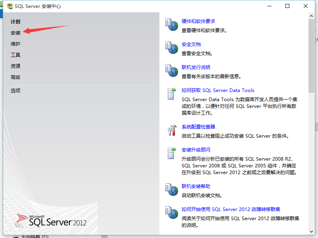Click the vertical scrollbar thumb
Screen dimensions: 318x238
[x=311, y=56]
